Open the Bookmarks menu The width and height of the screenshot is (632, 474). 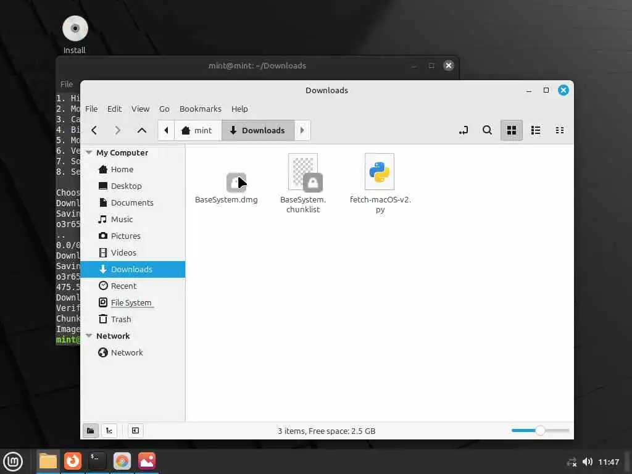(x=201, y=109)
